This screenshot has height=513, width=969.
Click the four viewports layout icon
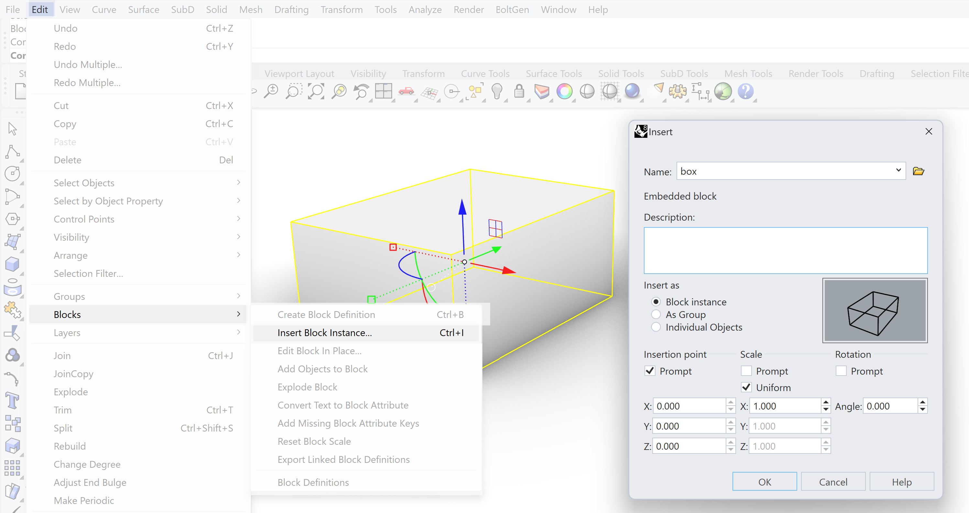point(383,92)
